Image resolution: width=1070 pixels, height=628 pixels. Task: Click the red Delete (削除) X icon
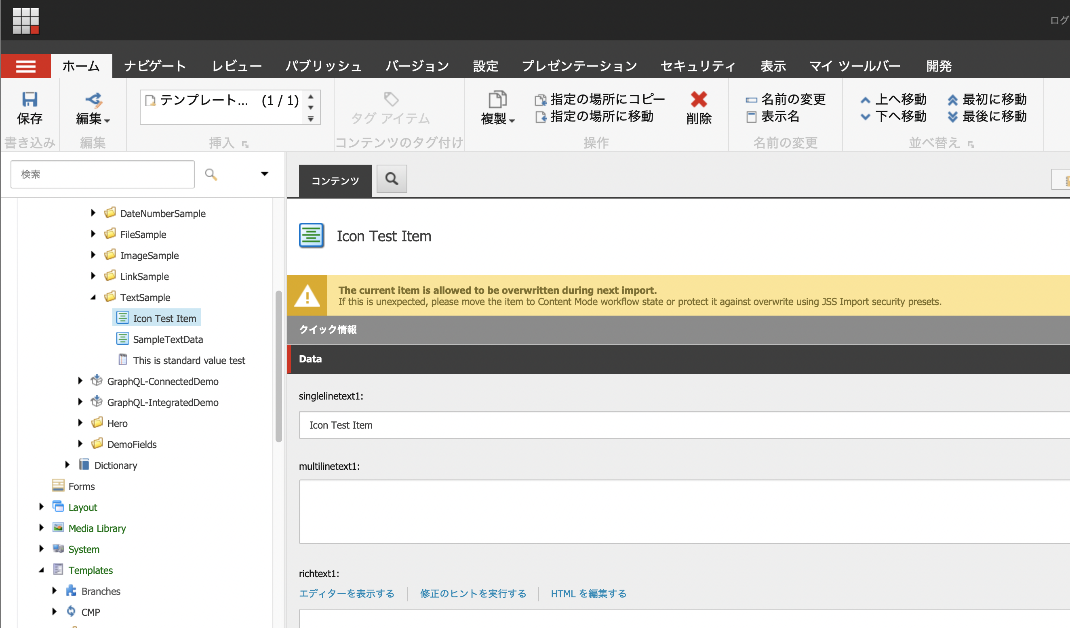point(699,100)
